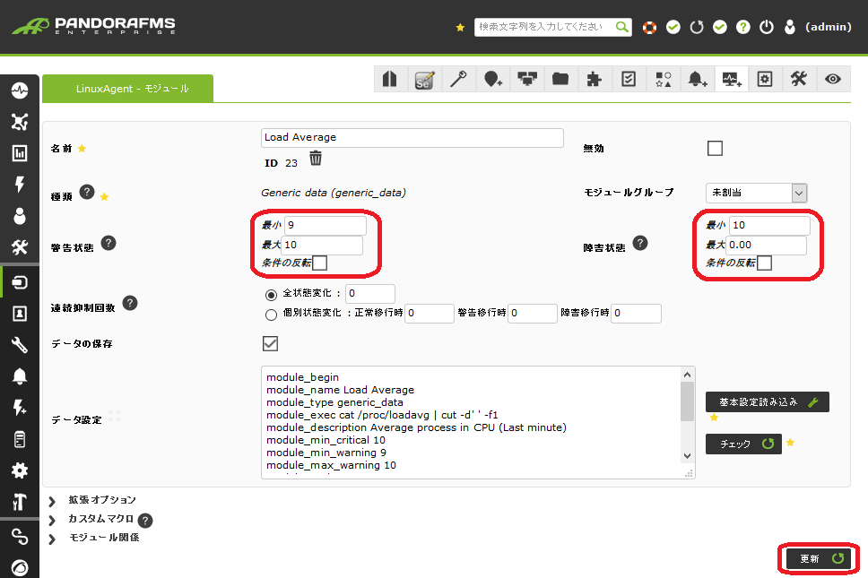
Task: Click the chain link icon in the sidebar
Action: [x=20, y=536]
